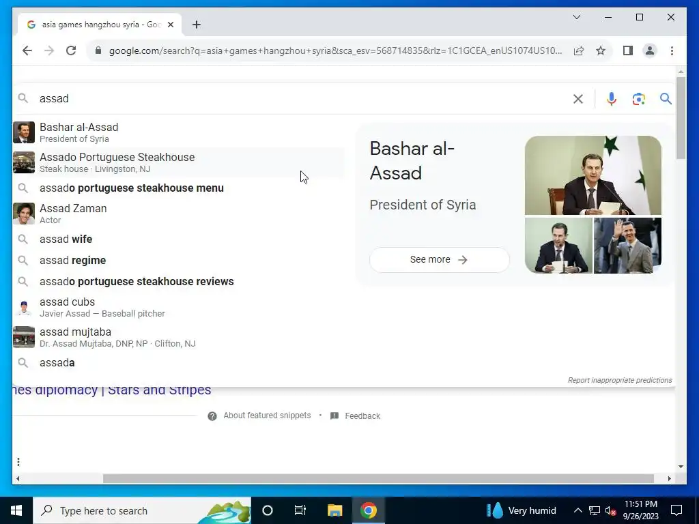Viewport: 699px width, 524px height.
Task: Open the Stars and Stripes result link
Action: coord(111,390)
